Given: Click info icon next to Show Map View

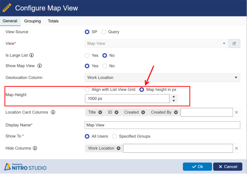Looking at the screenshot, I should pos(40,66).
